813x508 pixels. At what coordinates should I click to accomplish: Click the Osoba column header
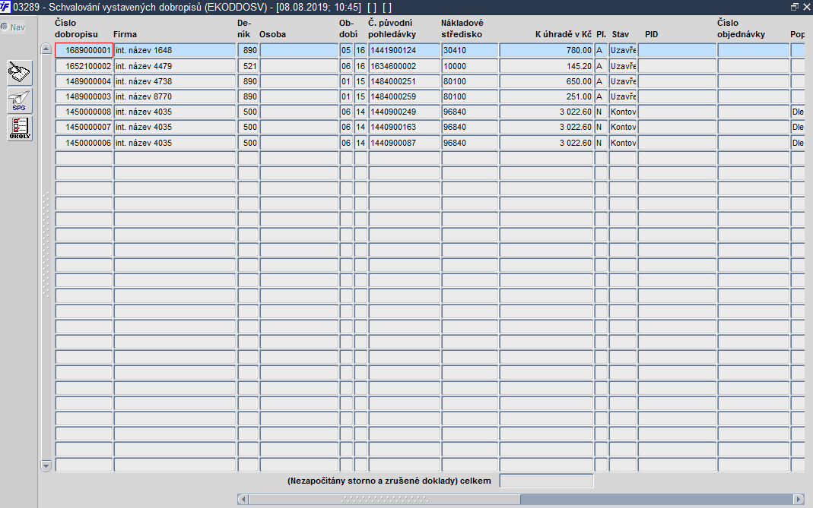tap(273, 34)
